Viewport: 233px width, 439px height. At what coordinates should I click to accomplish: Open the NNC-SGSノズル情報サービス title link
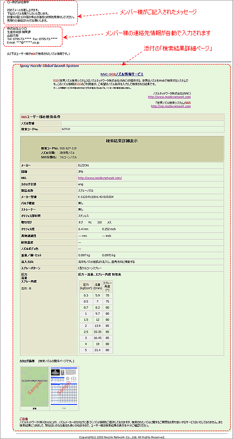pyautogui.click(x=122, y=74)
